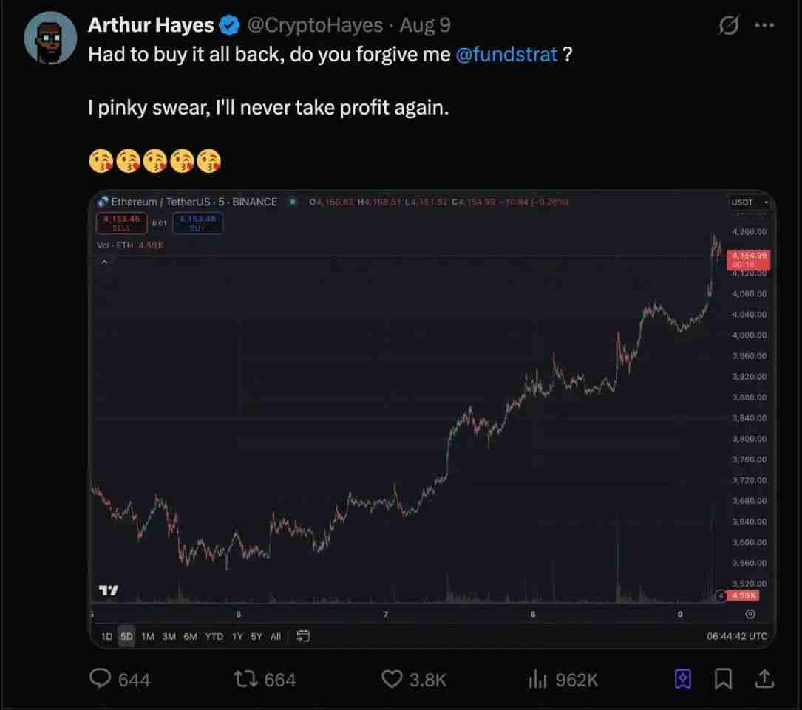This screenshot has height=710, width=802.
Task: Click the share upload icon
Action: click(764, 678)
